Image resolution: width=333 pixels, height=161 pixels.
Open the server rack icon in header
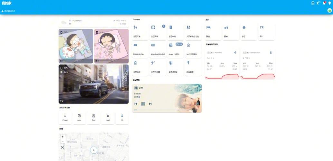click(313, 4)
